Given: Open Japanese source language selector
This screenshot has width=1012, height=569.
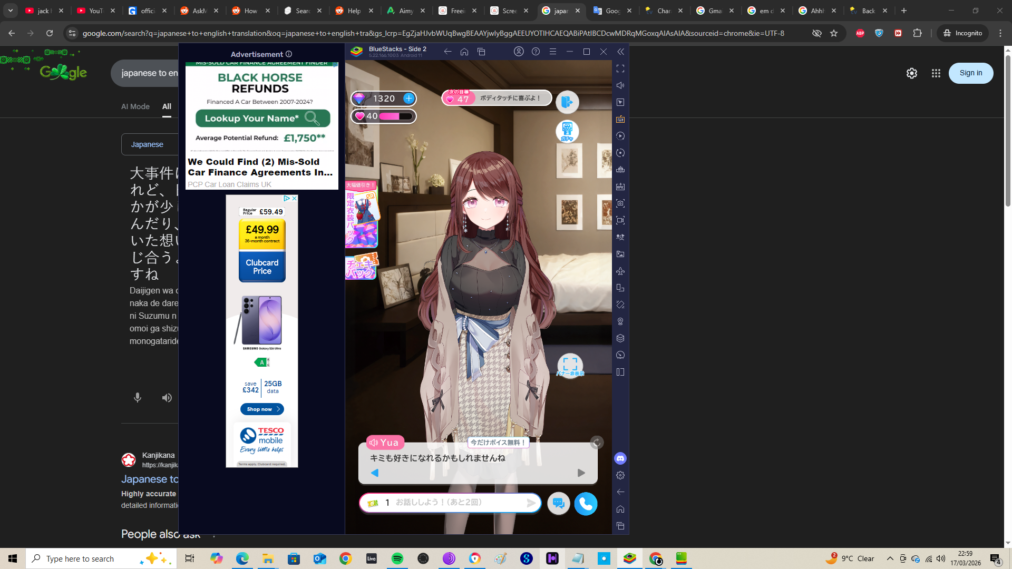Looking at the screenshot, I should pyautogui.click(x=150, y=144).
